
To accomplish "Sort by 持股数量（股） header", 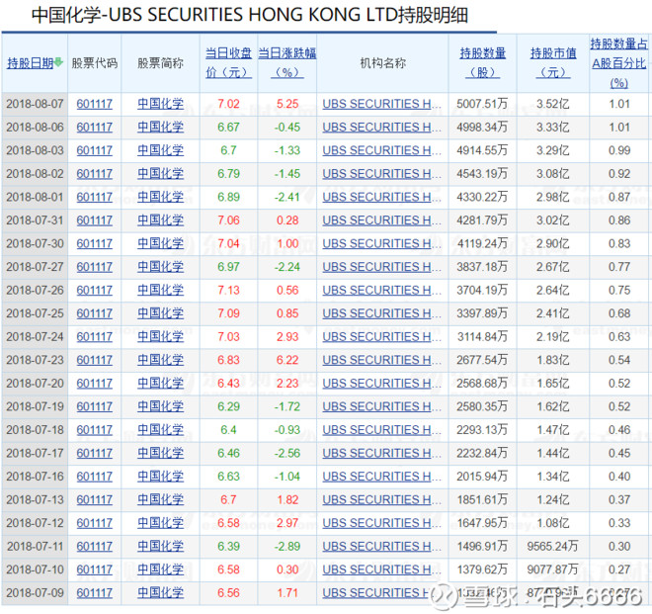I will tap(482, 63).
